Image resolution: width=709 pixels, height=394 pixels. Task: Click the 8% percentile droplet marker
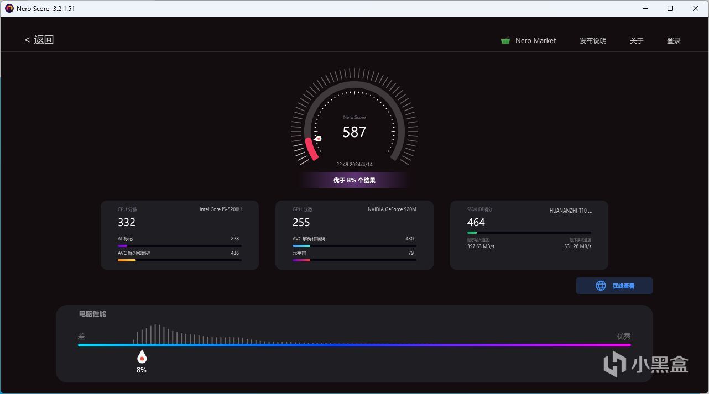click(x=142, y=356)
